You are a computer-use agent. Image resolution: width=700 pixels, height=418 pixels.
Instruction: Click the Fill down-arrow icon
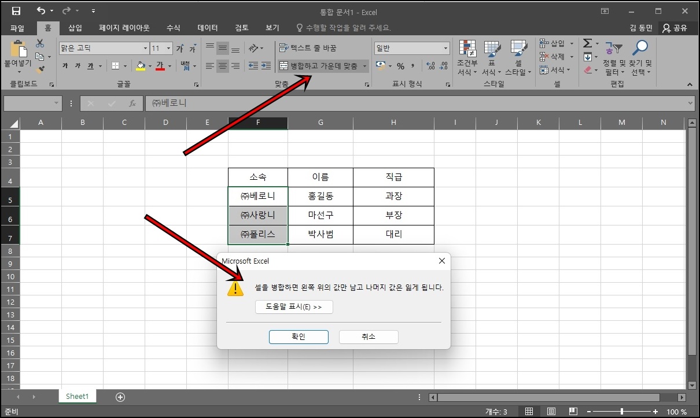587,57
